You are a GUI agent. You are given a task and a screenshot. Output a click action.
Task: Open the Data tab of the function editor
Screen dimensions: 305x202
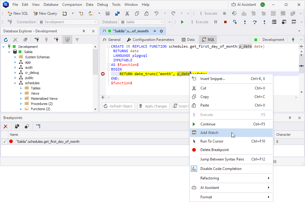188,40
